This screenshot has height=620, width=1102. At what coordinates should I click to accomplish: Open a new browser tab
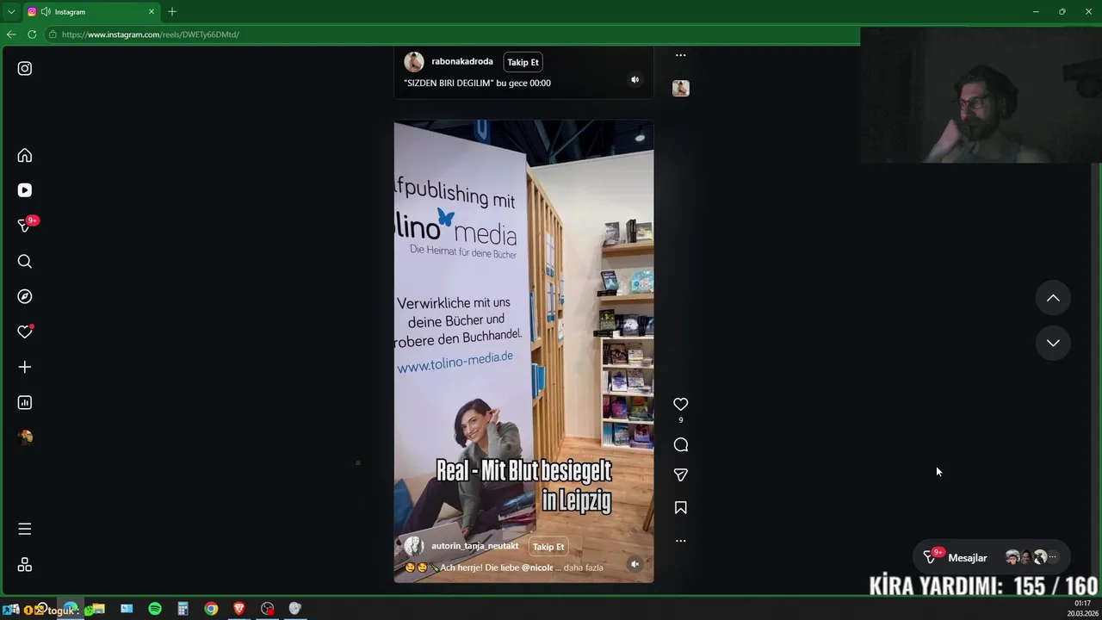(172, 12)
